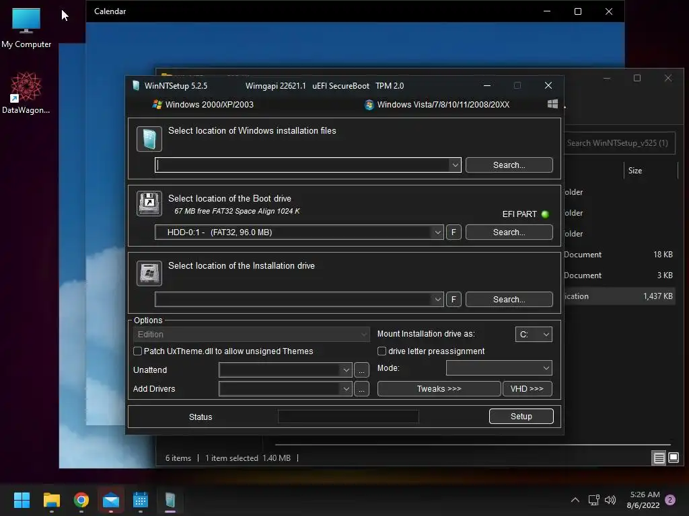This screenshot has height=516, width=689.
Task: Select the 3 KB document row in Explorer
Action: [x=619, y=275]
